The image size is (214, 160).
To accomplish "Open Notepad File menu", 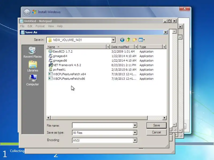I will coord(22,26).
